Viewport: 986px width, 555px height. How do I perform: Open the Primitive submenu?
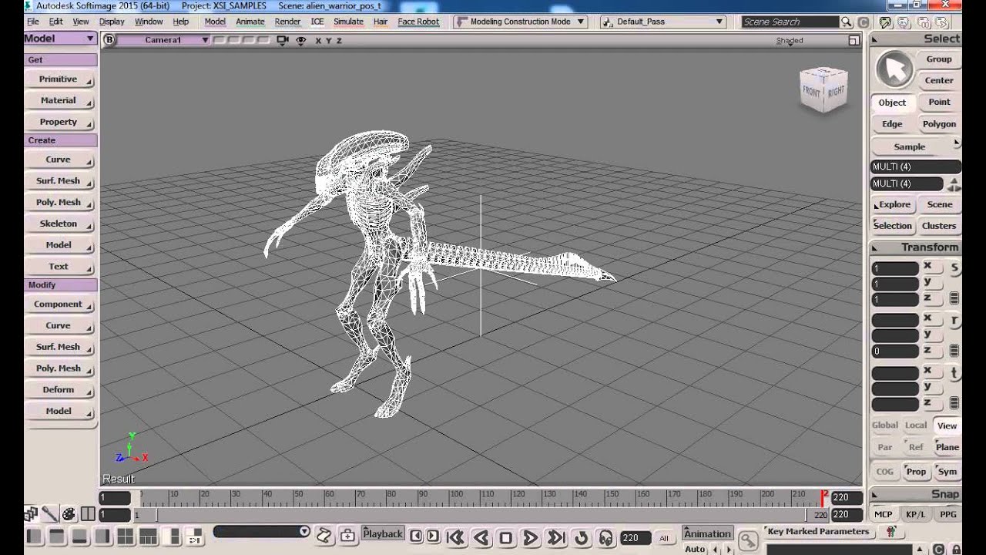pos(60,79)
